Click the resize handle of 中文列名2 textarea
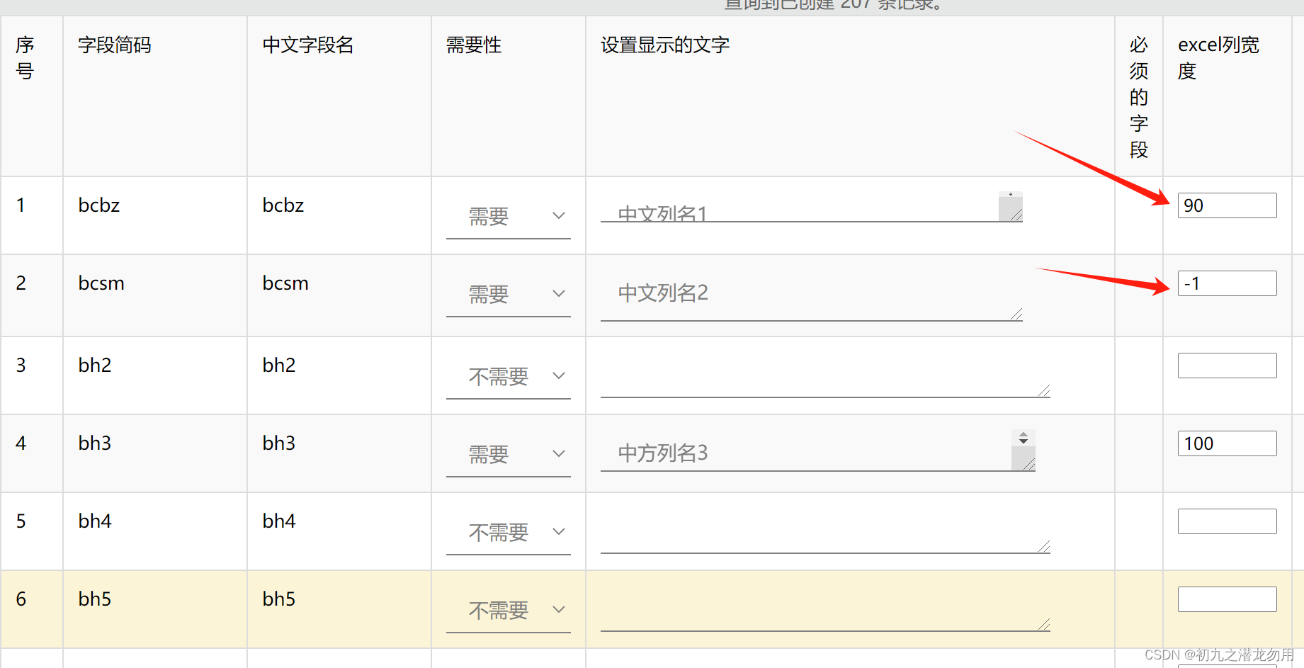This screenshot has height=668, width=1304. 1016,315
